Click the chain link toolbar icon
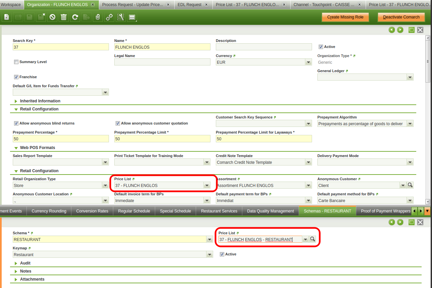Viewport: 432px width, 288px height. click(109, 17)
